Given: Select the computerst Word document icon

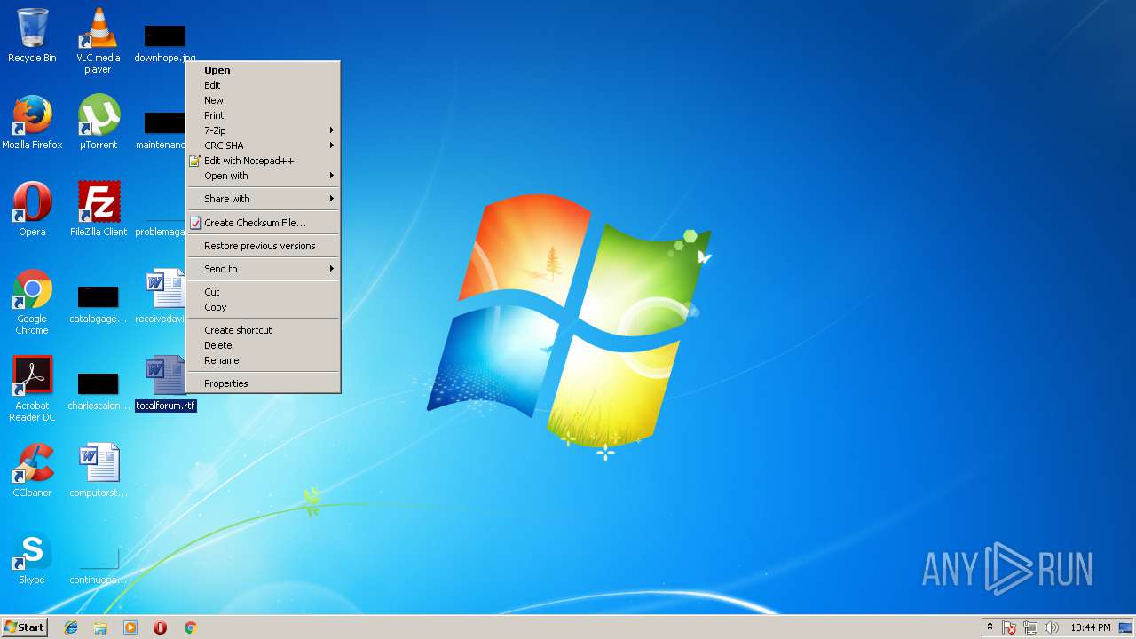Looking at the screenshot, I should click(98, 470).
